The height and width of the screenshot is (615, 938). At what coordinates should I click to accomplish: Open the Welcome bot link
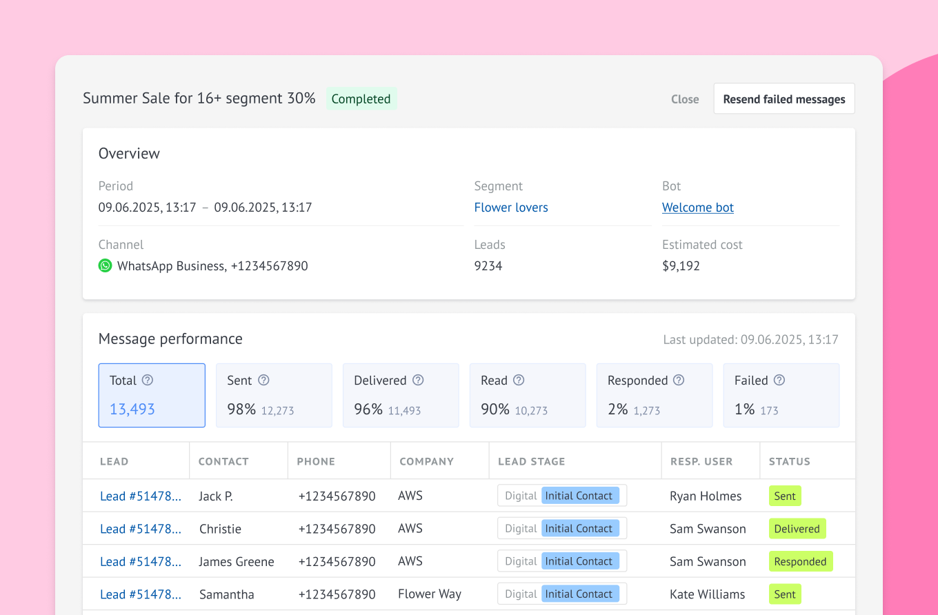pyautogui.click(x=697, y=208)
